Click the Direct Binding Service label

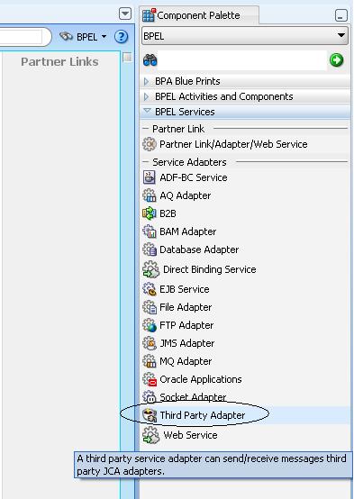coord(210,269)
